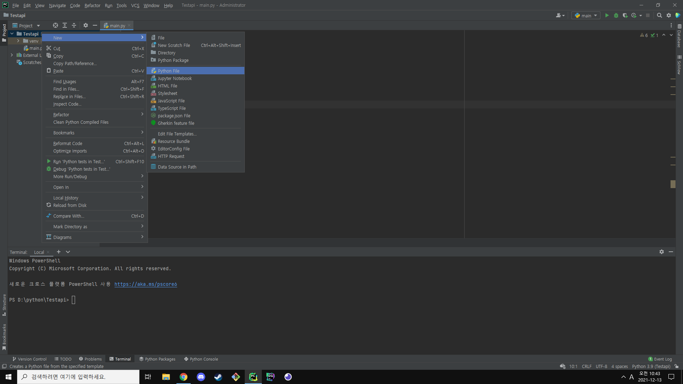Image resolution: width=683 pixels, height=384 pixels.
Task: Open Search Everywhere magnifier icon
Action: point(659,16)
